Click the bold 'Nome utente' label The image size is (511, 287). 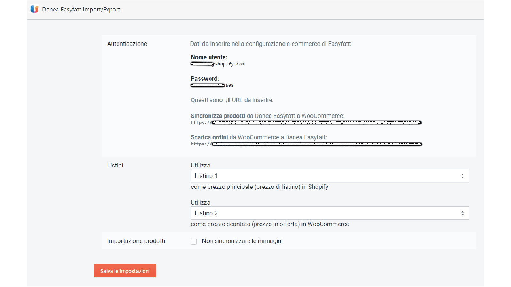click(209, 57)
